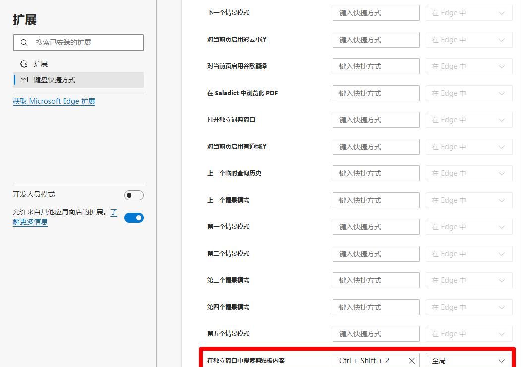This screenshot has height=367, width=523.
Task: Open 在 Edge 中 dropdown for 下一个情景模式
Action: pyautogui.click(x=468, y=13)
